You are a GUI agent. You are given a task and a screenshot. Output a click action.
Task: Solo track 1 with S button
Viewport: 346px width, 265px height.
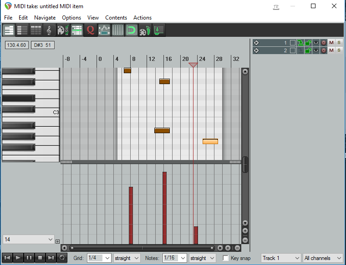(339, 43)
